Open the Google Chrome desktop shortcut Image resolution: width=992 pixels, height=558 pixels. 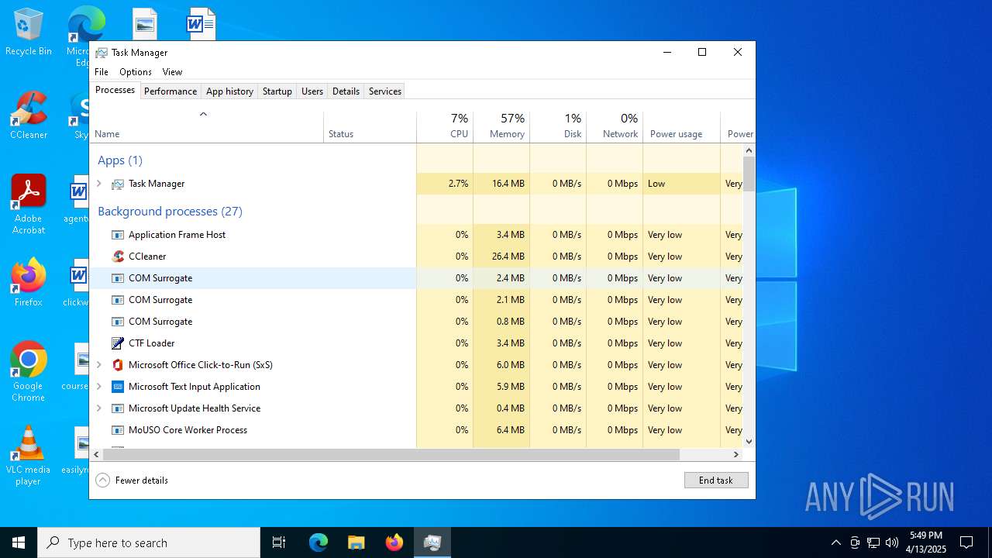pyautogui.click(x=29, y=372)
